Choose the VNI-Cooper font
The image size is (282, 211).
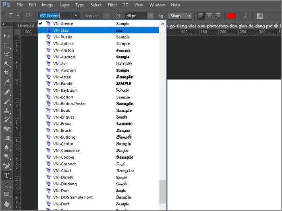98,157
